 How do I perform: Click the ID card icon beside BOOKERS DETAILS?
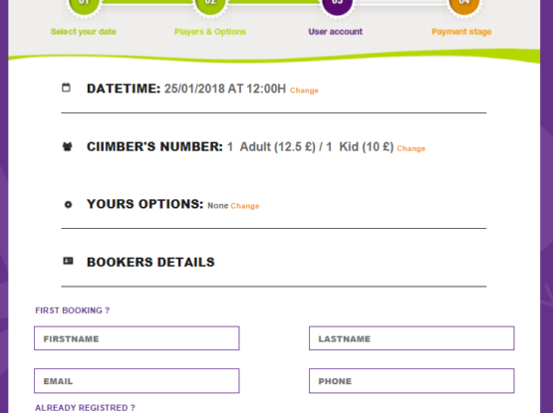pos(68,261)
